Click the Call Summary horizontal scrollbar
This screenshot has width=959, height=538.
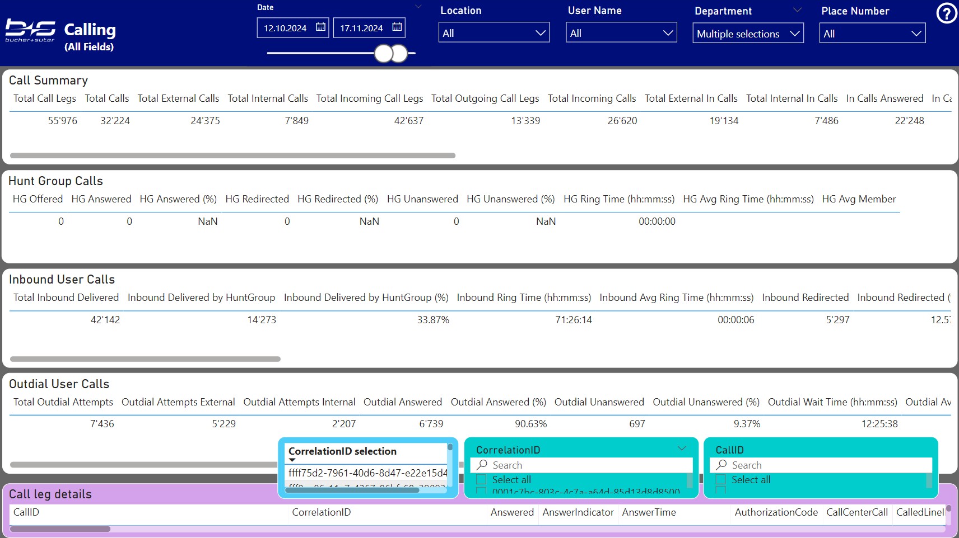tap(232, 155)
